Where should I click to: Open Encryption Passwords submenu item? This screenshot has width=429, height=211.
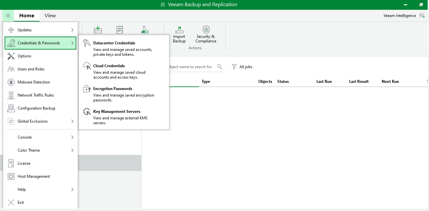pyautogui.click(x=124, y=94)
